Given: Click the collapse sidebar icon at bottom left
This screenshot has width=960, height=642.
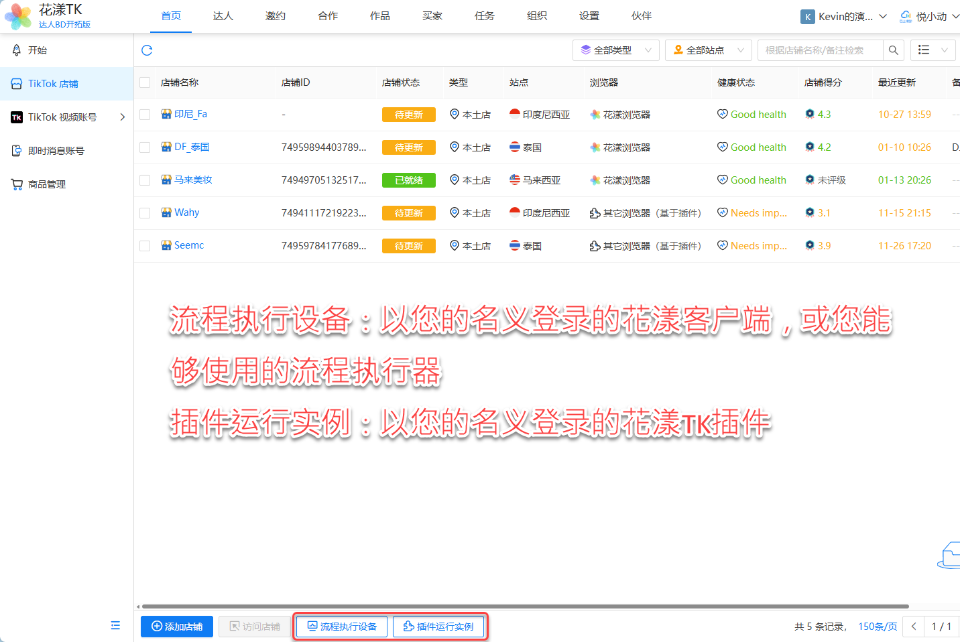Looking at the screenshot, I should (115, 625).
